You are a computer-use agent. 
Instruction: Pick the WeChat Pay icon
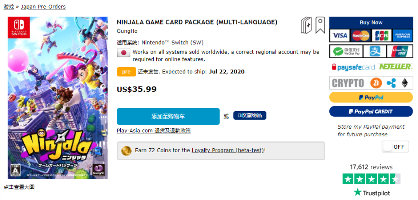(x=346, y=51)
